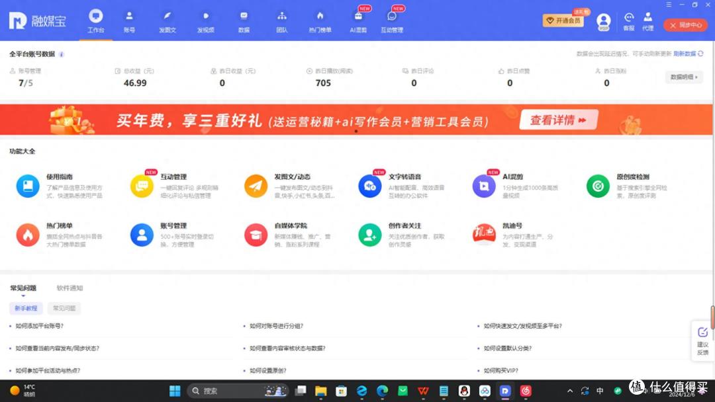This screenshot has height=402, width=715.
Task: Open the user avatar profile icon
Action: click(x=603, y=21)
